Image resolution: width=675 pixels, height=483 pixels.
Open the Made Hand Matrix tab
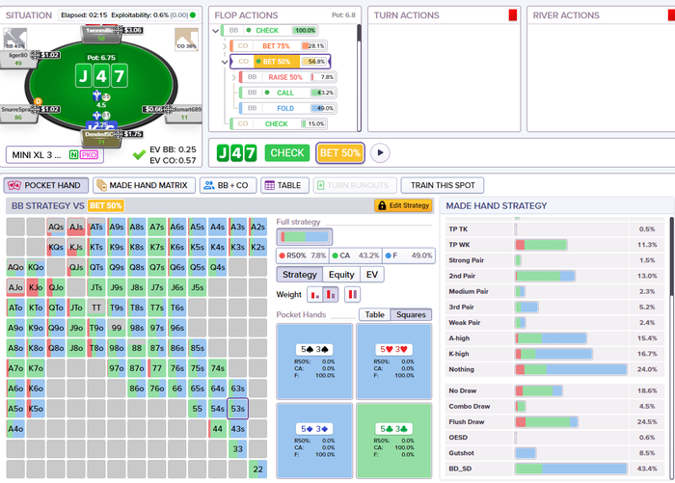coord(144,185)
